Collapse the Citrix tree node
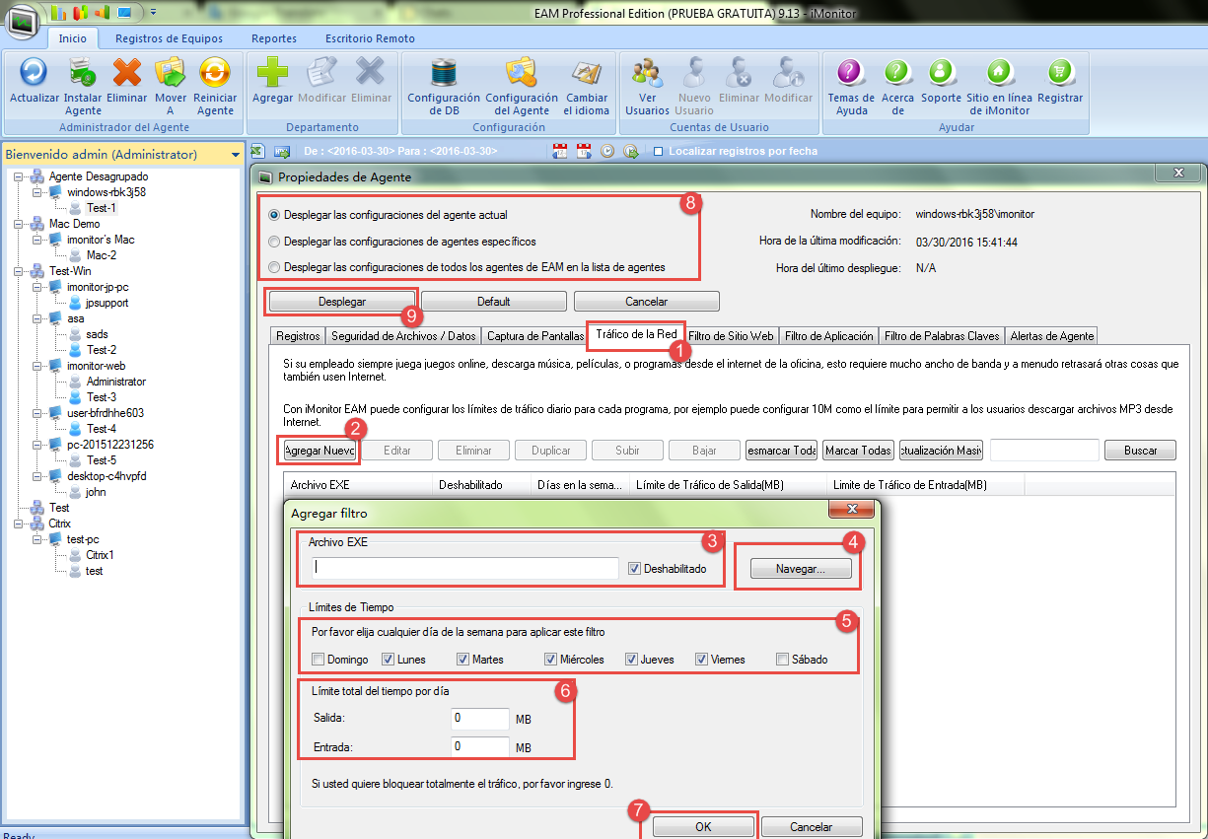The image size is (1208, 839). [x=19, y=524]
